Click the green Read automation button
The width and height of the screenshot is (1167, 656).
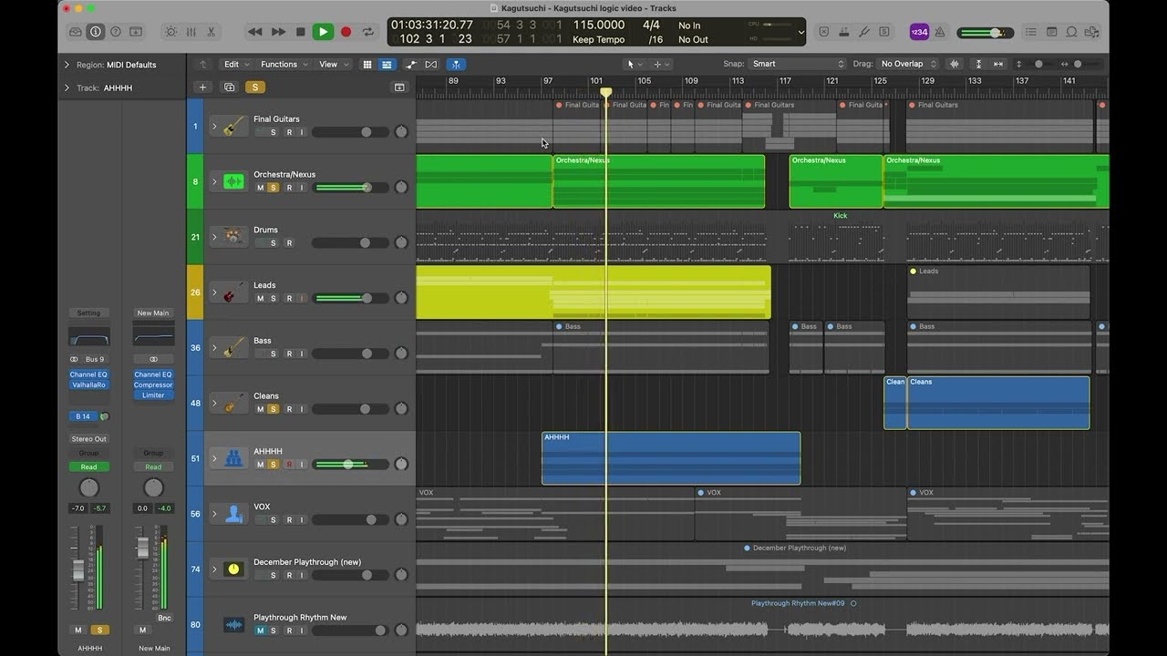pos(88,466)
